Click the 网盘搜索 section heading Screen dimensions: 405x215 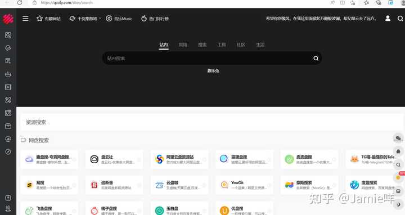(x=38, y=140)
